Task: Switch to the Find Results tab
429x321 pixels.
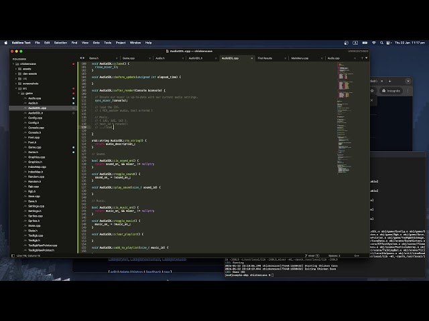Action: tap(265, 58)
